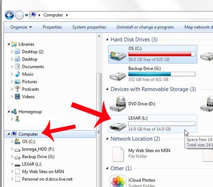Screen dimensions: 213x187
Task: Expand the Documents library node
Action: point(12,66)
